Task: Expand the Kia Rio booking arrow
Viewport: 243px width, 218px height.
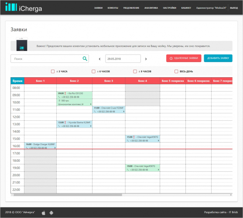Action: point(91,104)
